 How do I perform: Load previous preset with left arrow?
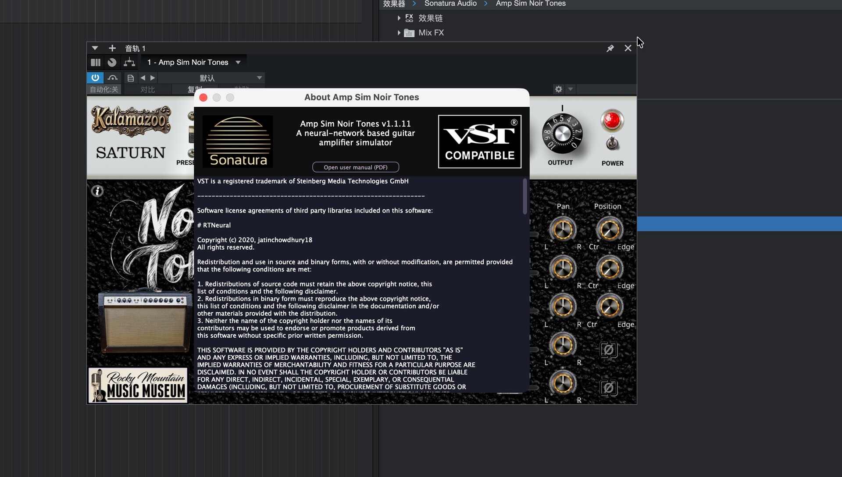[x=143, y=78]
